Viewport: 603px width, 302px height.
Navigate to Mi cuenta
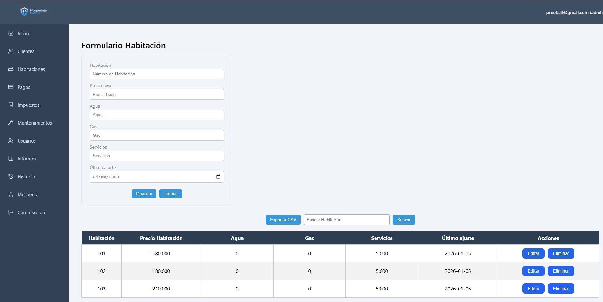(28, 195)
